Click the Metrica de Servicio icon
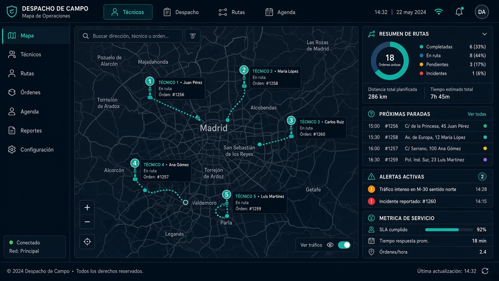 [x=372, y=218]
